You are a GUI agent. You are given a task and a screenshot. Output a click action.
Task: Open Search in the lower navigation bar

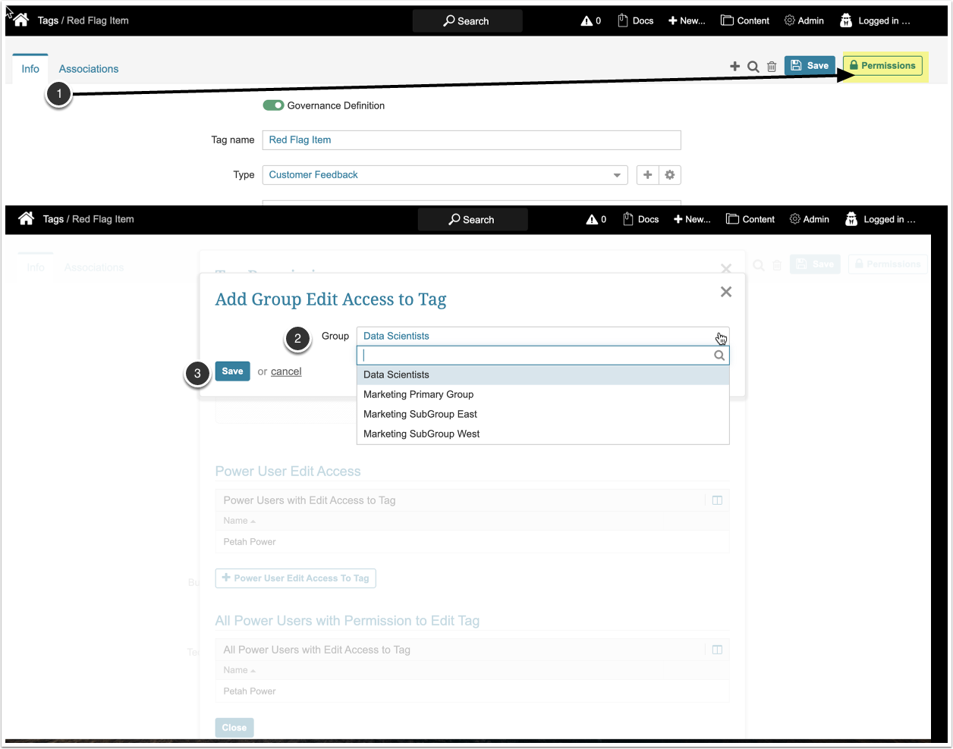click(x=472, y=220)
